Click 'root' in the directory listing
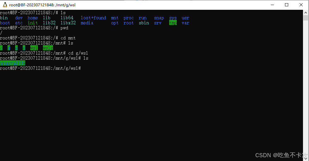This screenshot has height=161, width=309. tap(129, 23)
